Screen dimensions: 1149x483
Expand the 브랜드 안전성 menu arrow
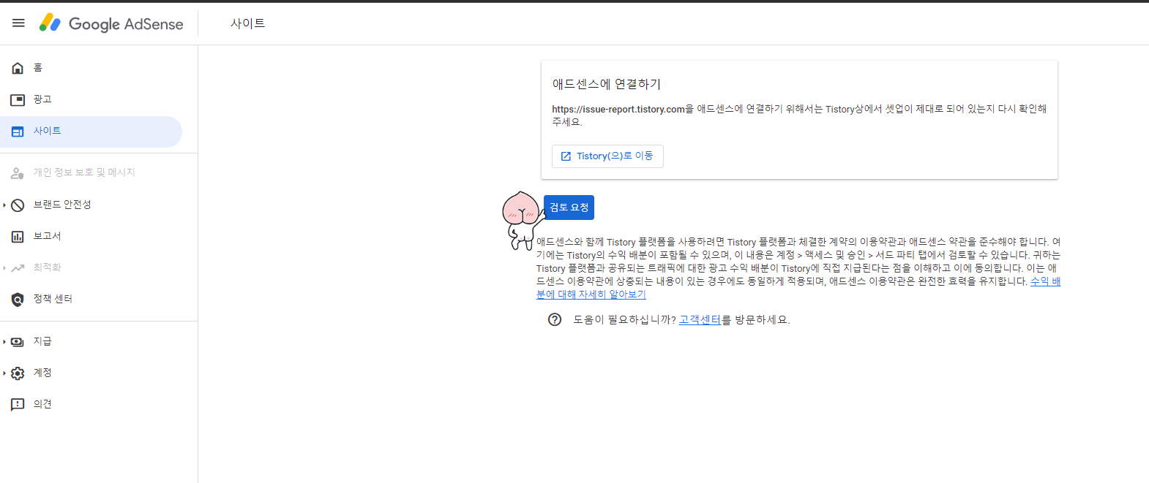(4, 205)
